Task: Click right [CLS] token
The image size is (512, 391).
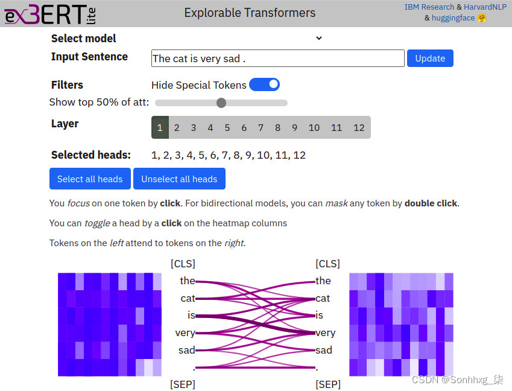Action: pos(328,264)
